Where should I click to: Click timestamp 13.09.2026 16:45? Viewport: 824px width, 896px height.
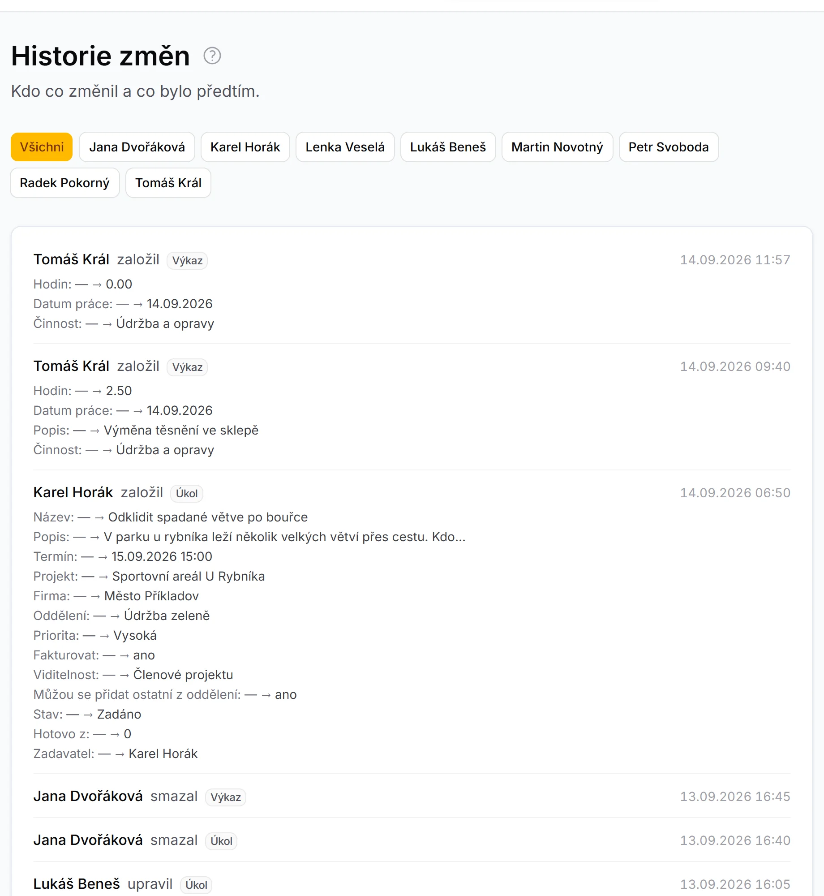click(735, 797)
